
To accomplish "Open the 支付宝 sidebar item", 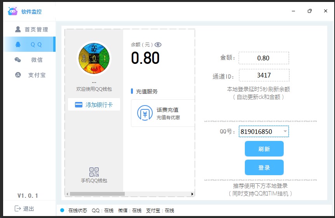I will click(30, 75).
